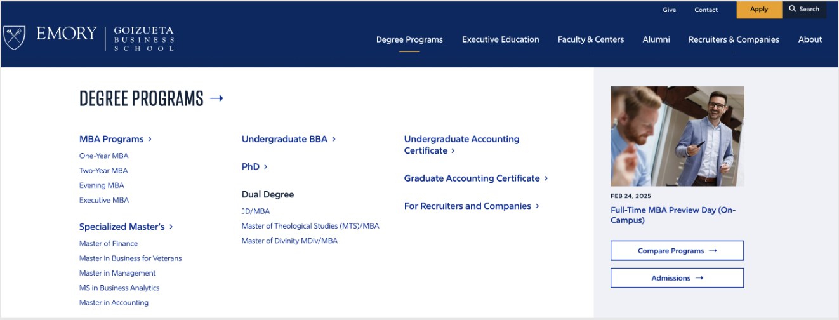
Task: Click chevron after Undergraduate Accounting Certificate
Action: (x=453, y=151)
